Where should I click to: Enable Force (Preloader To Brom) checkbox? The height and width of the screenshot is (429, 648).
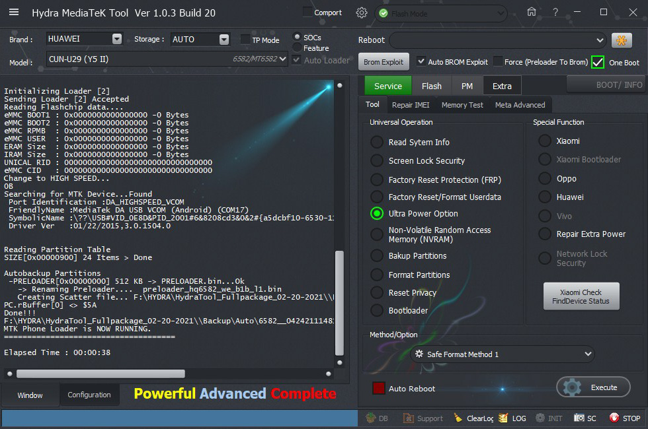[498, 61]
